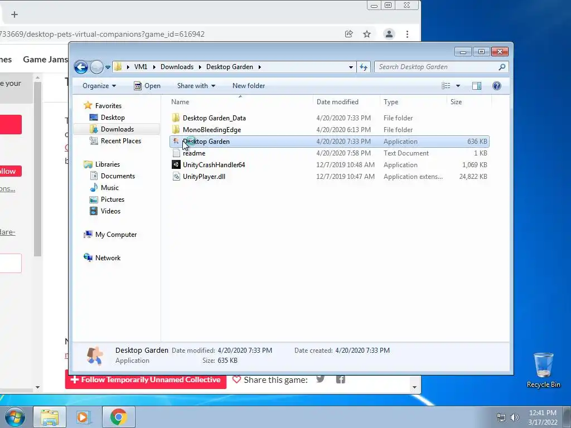Create a New folder from toolbar

point(249,86)
